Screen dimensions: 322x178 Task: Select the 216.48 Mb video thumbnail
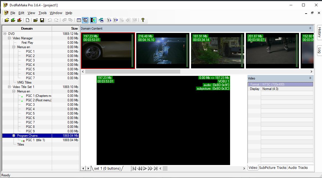tap(163, 50)
